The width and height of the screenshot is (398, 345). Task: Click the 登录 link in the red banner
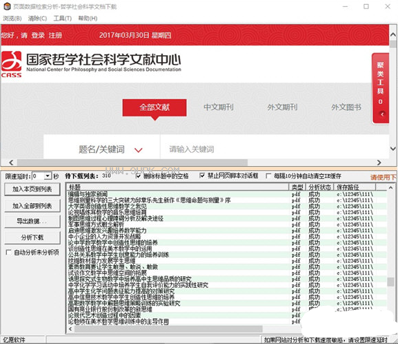point(38,35)
